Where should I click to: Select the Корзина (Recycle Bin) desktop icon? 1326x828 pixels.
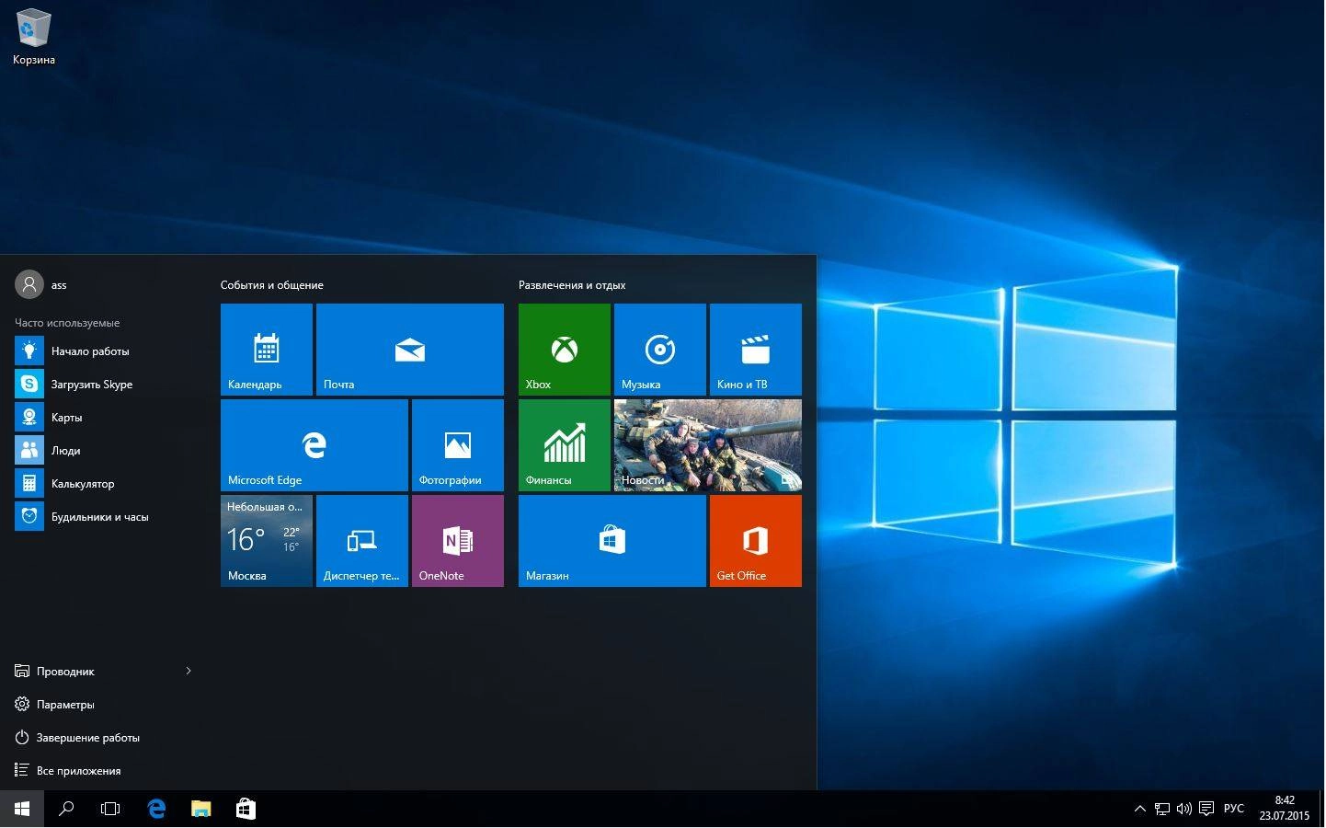coord(34,37)
